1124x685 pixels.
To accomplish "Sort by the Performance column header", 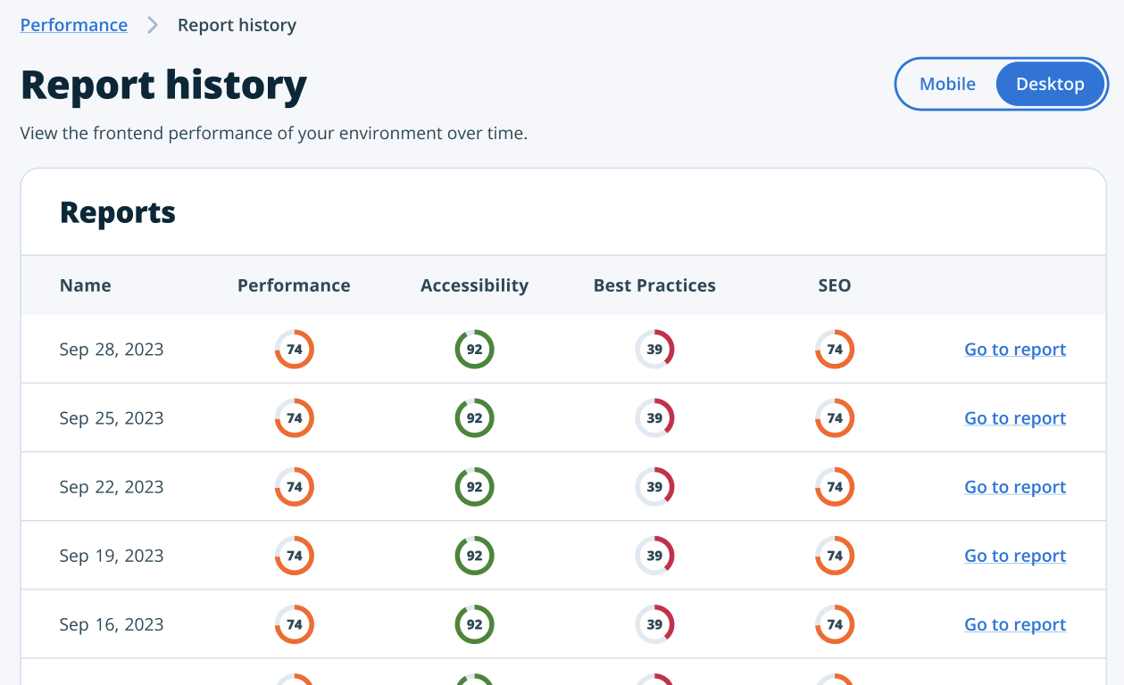I will tap(294, 285).
